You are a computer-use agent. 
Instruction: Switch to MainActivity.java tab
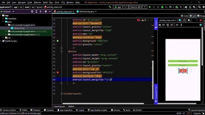point(85,11)
